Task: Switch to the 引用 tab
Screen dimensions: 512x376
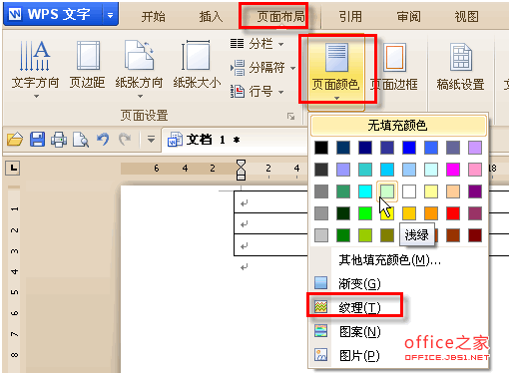Action: pos(350,16)
